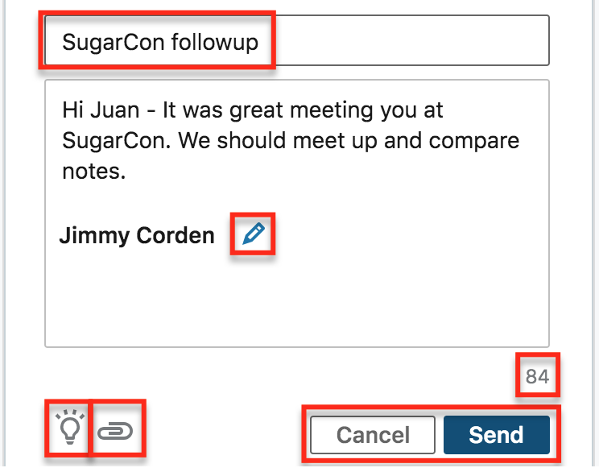Click the pencil icon to edit signature
599x472 pixels.
(254, 234)
